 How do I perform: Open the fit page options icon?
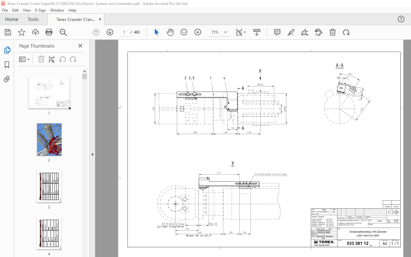(x=239, y=32)
